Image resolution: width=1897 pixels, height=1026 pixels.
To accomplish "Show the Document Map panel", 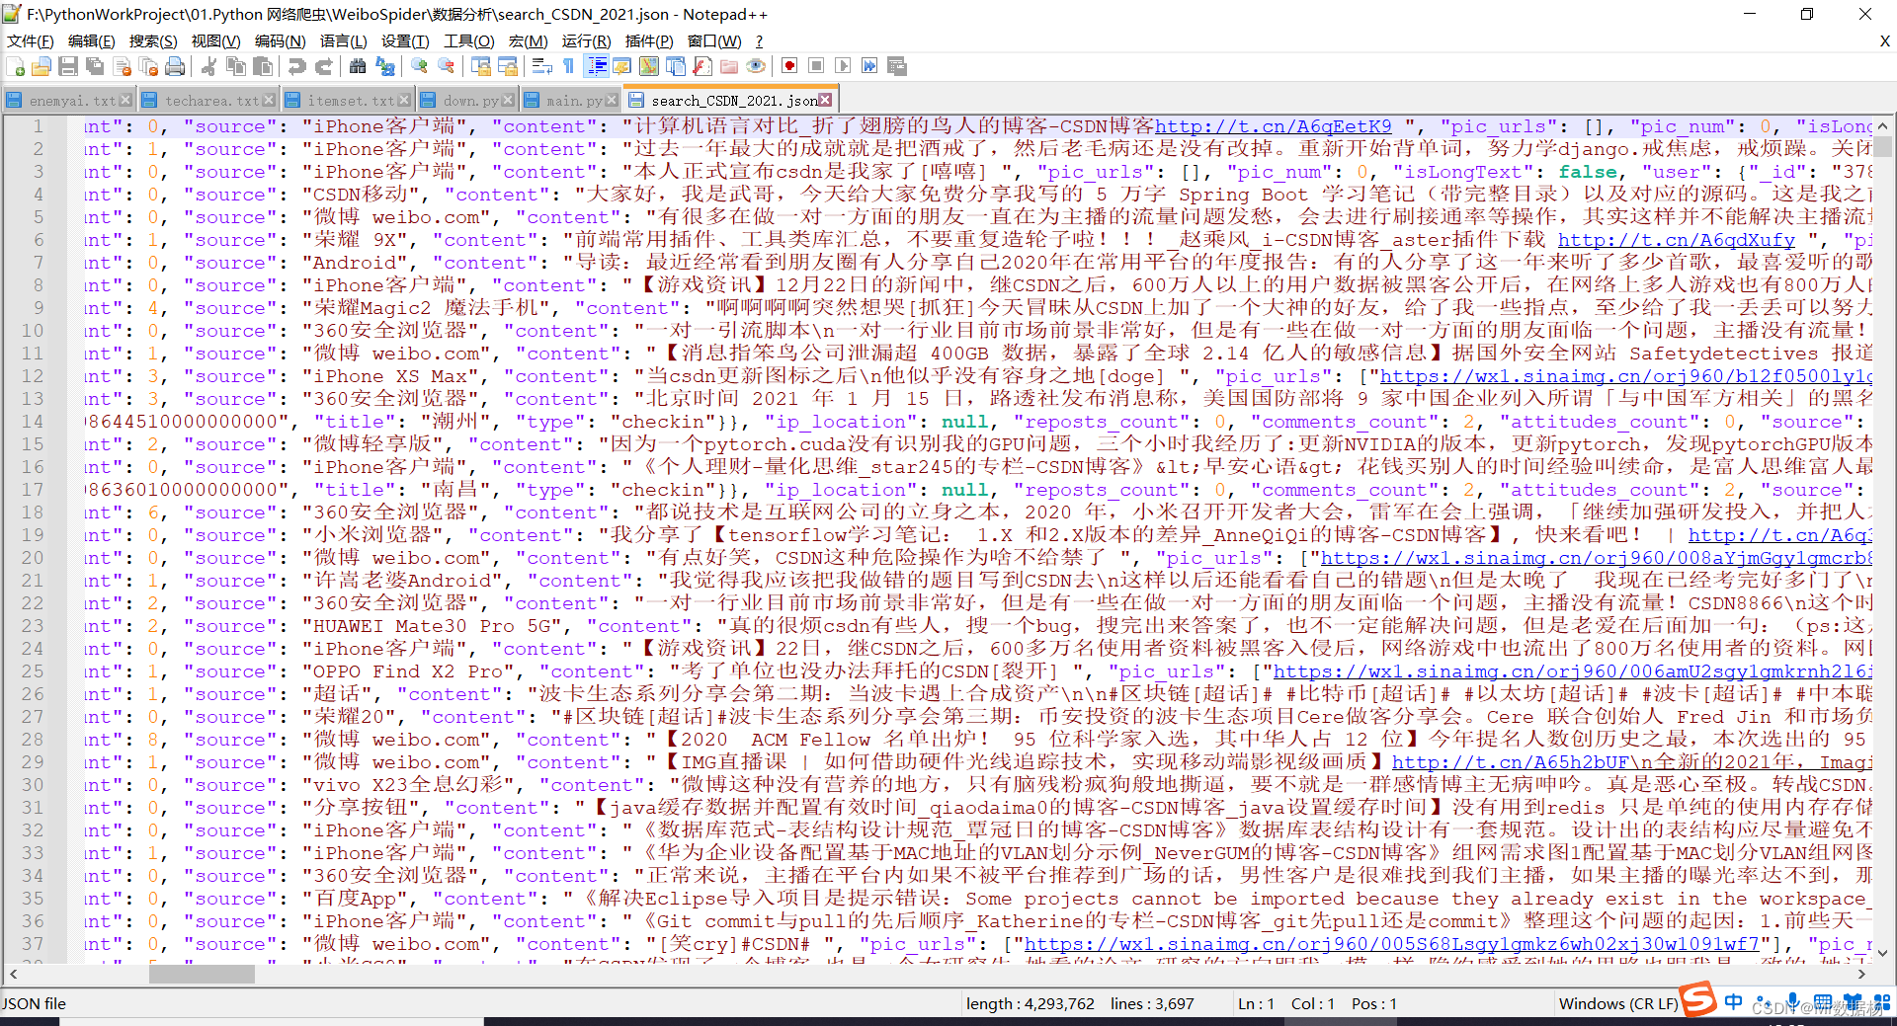I will 649,66.
